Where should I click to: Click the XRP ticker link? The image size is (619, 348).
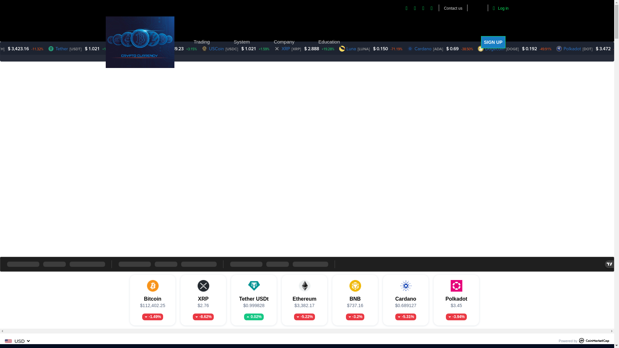click(x=286, y=49)
